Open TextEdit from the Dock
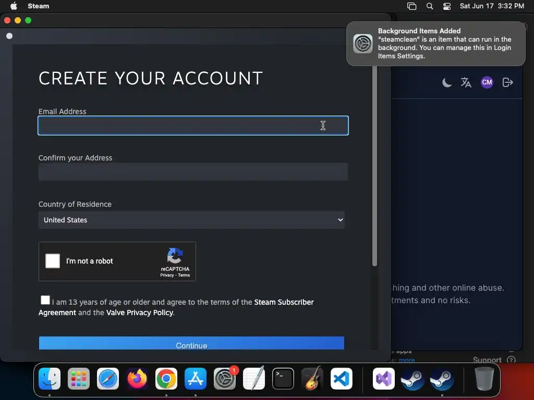Viewport: 534px width, 400px height. 254,378
